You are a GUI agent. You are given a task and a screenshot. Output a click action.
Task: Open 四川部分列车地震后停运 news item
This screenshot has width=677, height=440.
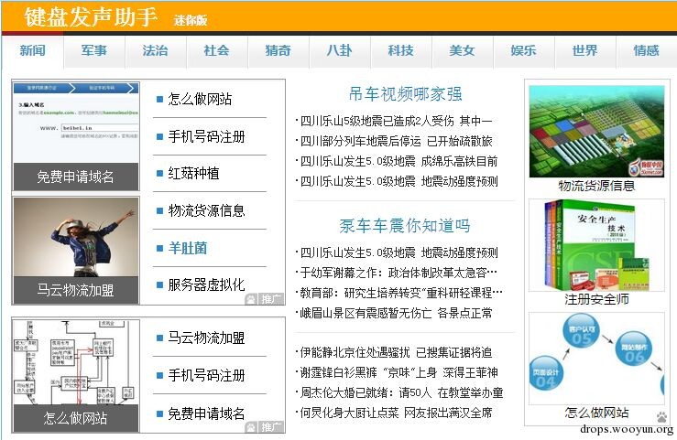[394, 142]
